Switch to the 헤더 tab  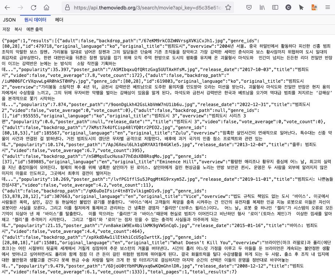click(59, 20)
